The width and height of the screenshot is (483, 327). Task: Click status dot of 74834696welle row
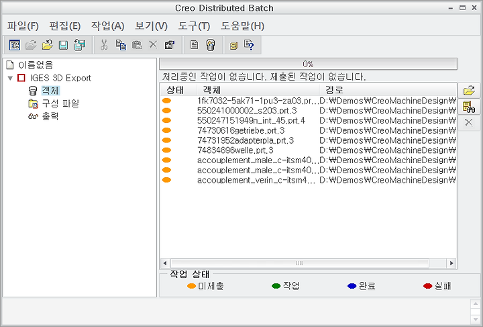(166, 150)
